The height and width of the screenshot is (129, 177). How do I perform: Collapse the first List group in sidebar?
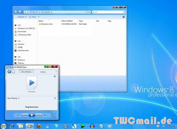click(16, 25)
